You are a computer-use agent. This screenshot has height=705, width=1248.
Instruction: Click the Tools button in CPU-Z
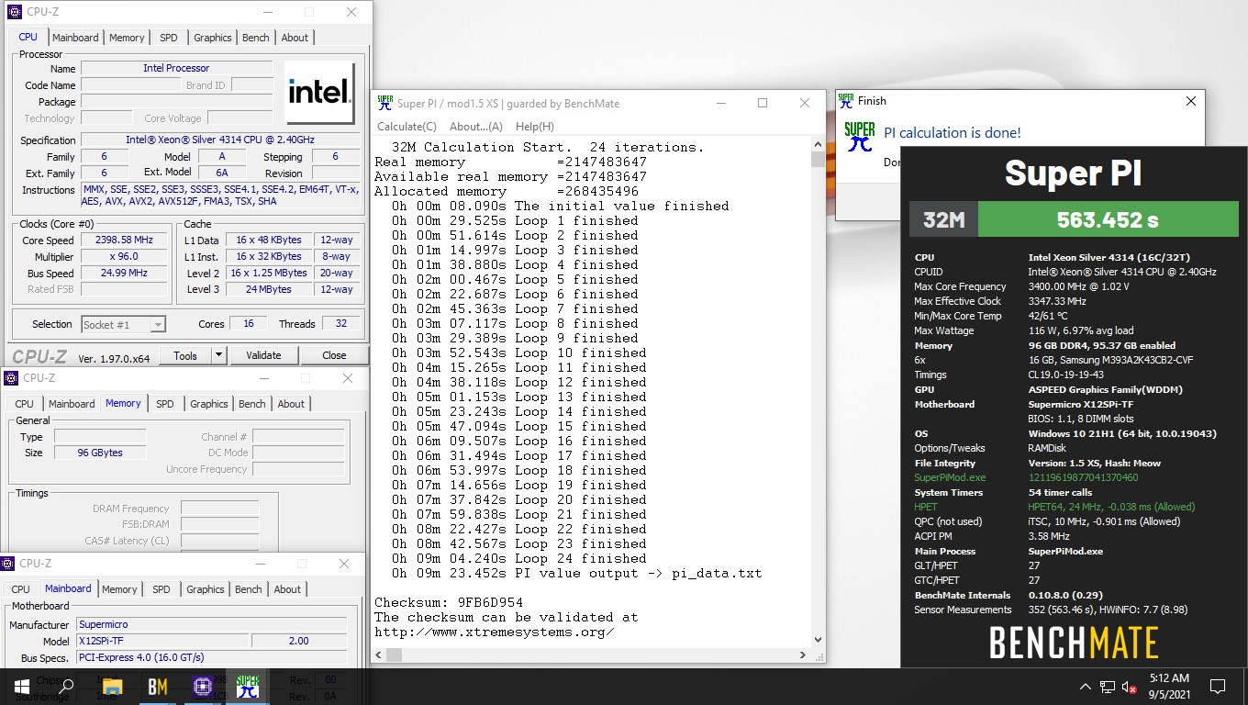pos(185,355)
